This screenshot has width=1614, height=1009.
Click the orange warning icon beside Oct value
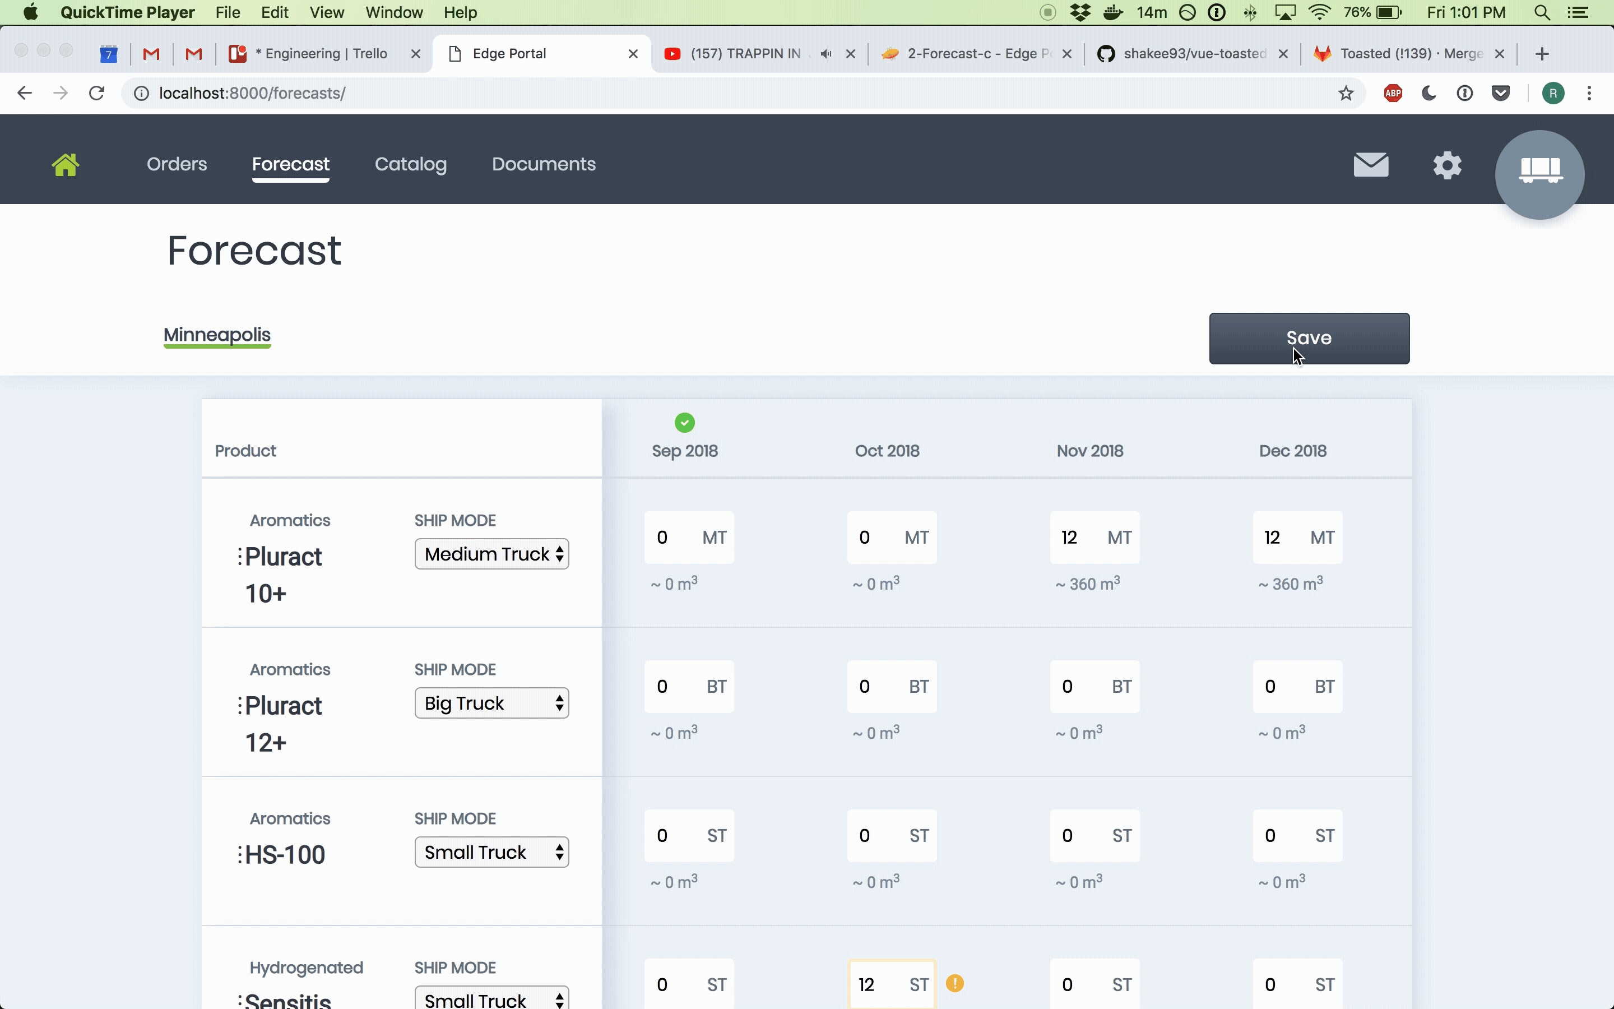point(954,983)
